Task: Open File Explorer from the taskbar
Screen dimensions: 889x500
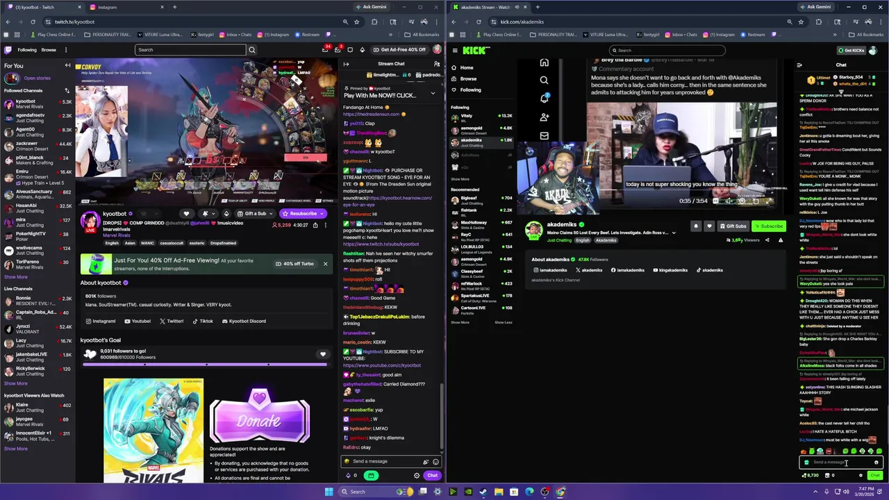Action: coord(499,492)
